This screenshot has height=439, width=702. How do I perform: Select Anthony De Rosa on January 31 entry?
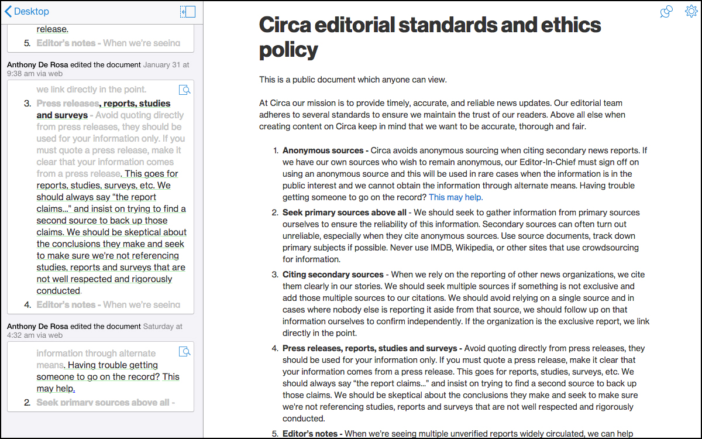click(43, 64)
